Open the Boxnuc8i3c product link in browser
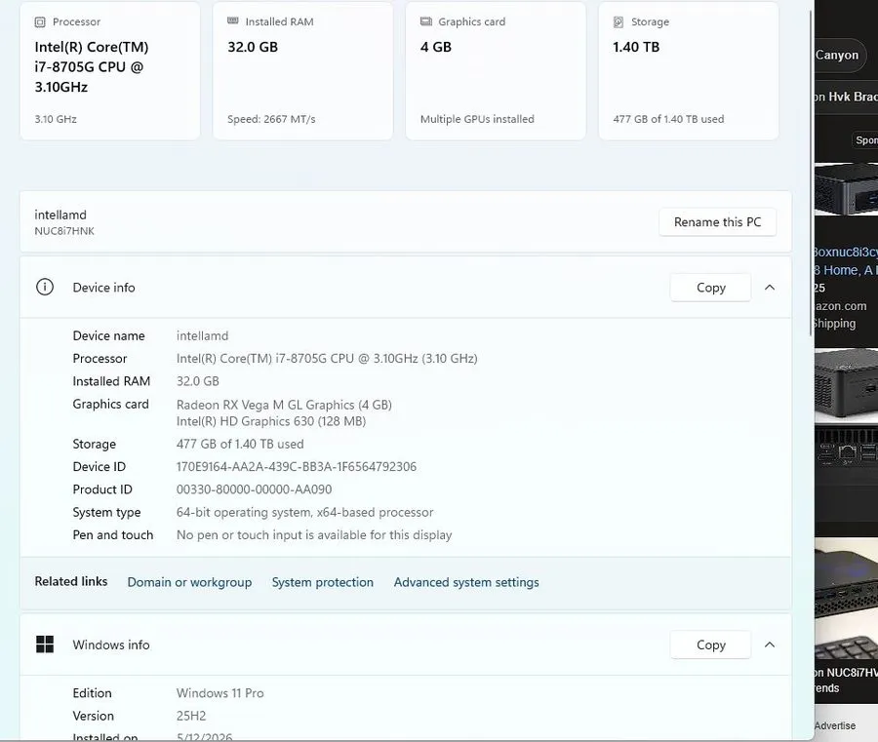The image size is (878, 742). [846, 260]
